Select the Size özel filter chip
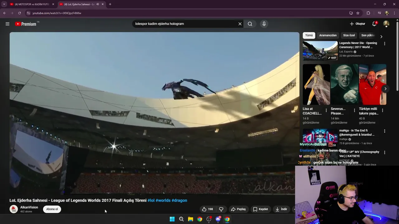Screen dimensions: 399x224 coord(349,35)
